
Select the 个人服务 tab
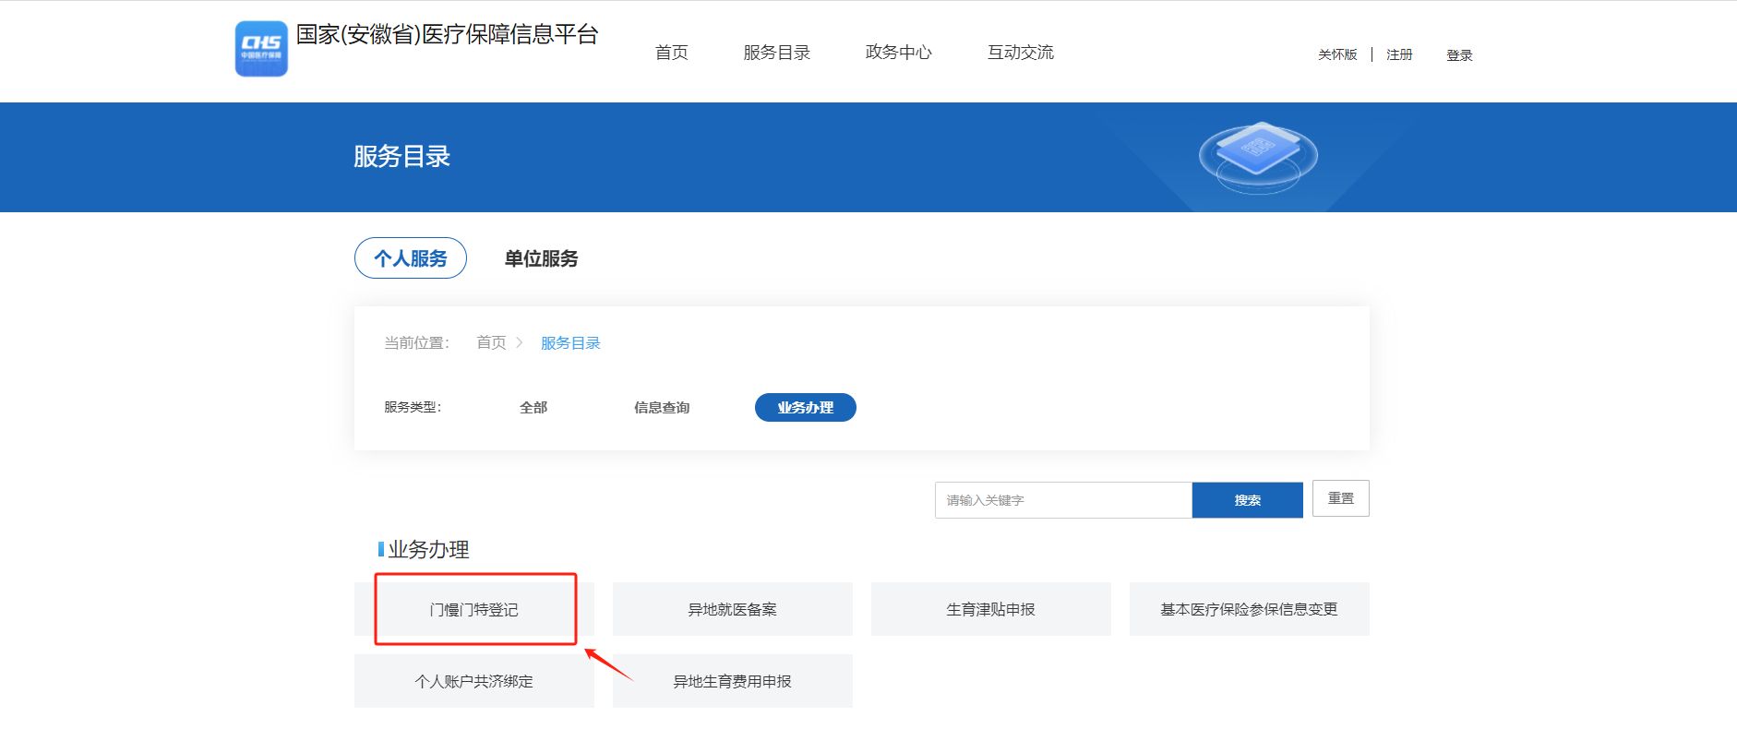(411, 258)
